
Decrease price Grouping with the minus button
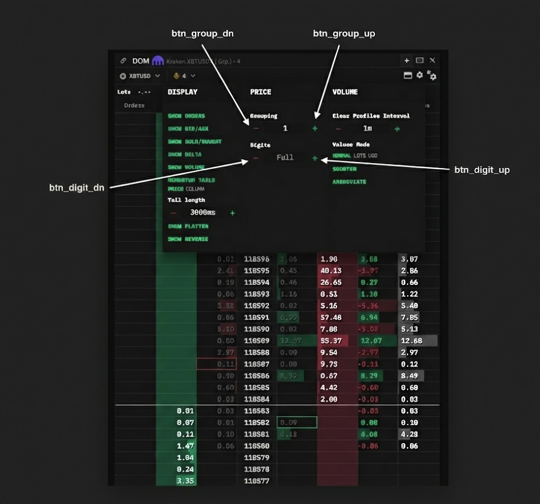[x=256, y=129]
